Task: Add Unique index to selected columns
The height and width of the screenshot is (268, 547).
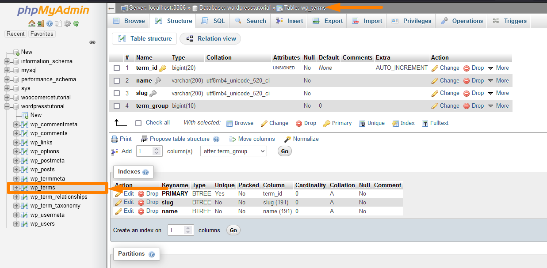Action: click(372, 123)
